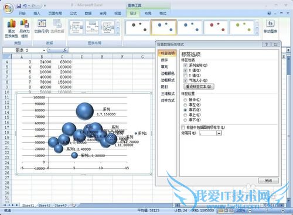The width and height of the screenshot is (293, 215).
Task: Toggle checked X 值 checkbox
Action: pos(185,70)
